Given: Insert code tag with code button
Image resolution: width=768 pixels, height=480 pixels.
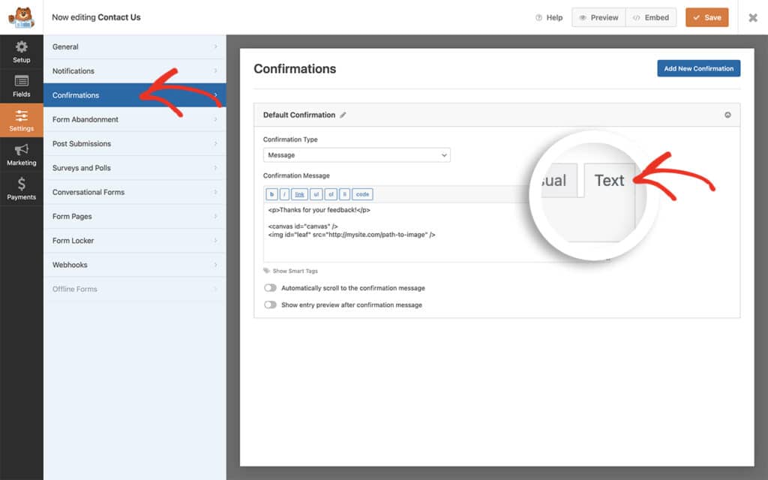Looking at the screenshot, I should pyautogui.click(x=362, y=194).
